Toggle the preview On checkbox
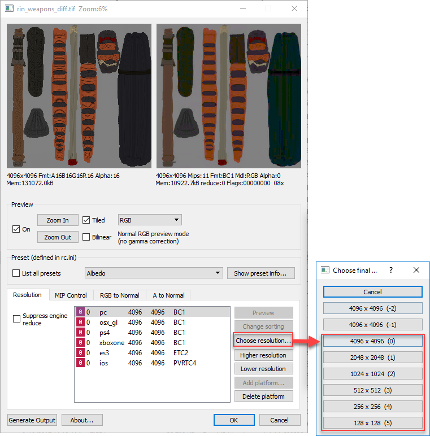Image resolution: width=430 pixels, height=436 pixels. [16, 229]
